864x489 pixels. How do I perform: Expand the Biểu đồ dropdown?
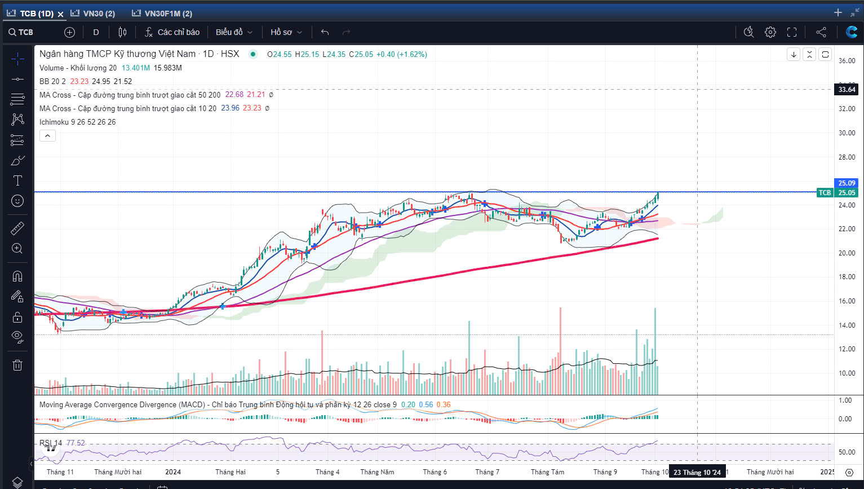pyautogui.click(x=234, y=32)
